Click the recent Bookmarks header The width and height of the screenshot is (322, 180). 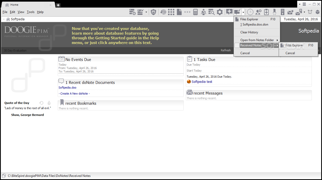(81, 103)
